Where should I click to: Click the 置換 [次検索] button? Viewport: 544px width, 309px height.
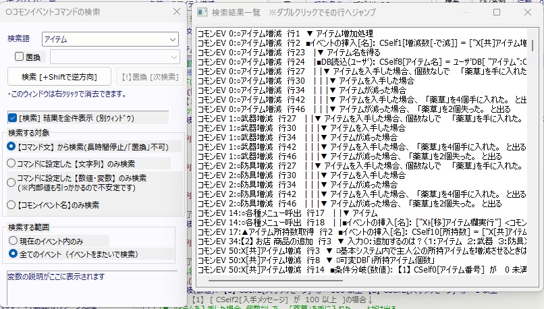coord(150,77)
